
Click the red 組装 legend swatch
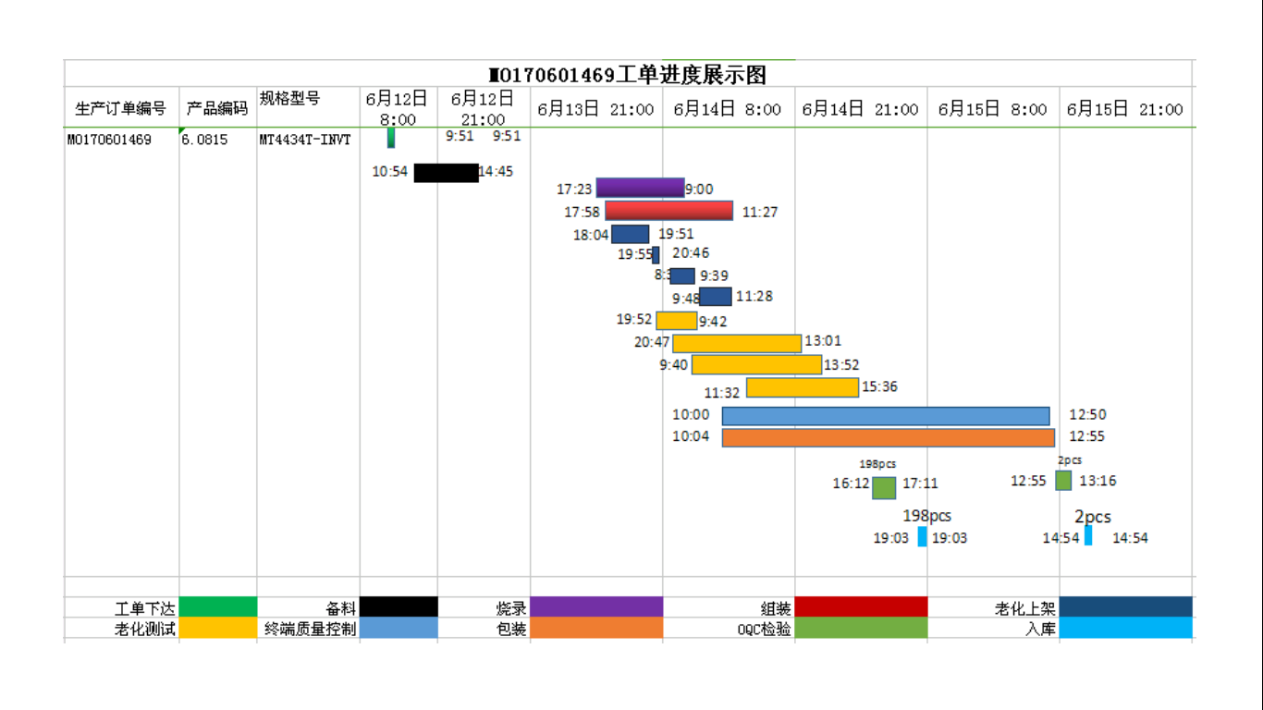[861, 607]
